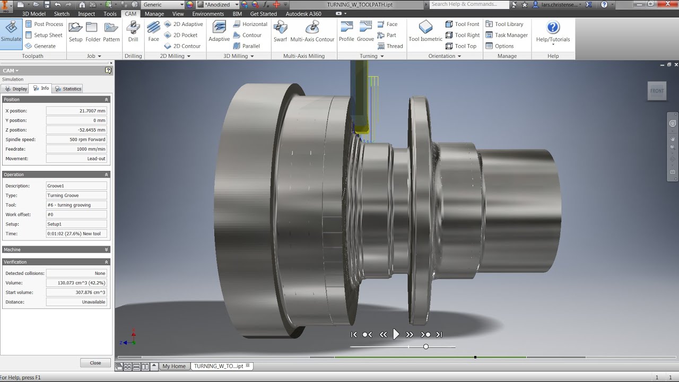Select 3D Adaptive milling
679x382 pixels.
(219, 32)
